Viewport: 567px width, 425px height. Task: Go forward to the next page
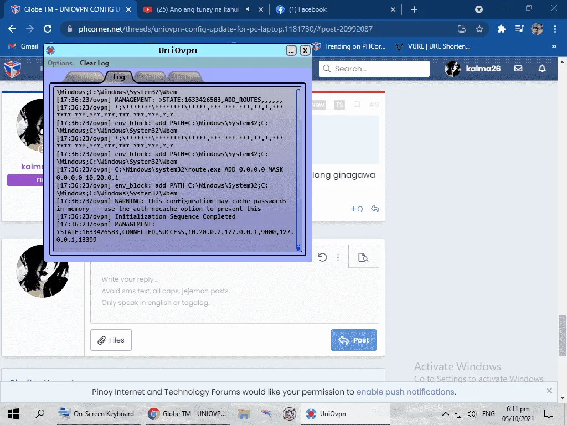[30, 29]
